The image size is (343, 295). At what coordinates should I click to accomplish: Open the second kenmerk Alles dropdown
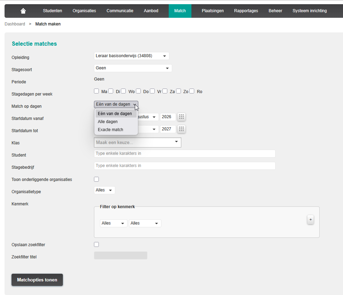pyautogui.click(x=145, y=224)
